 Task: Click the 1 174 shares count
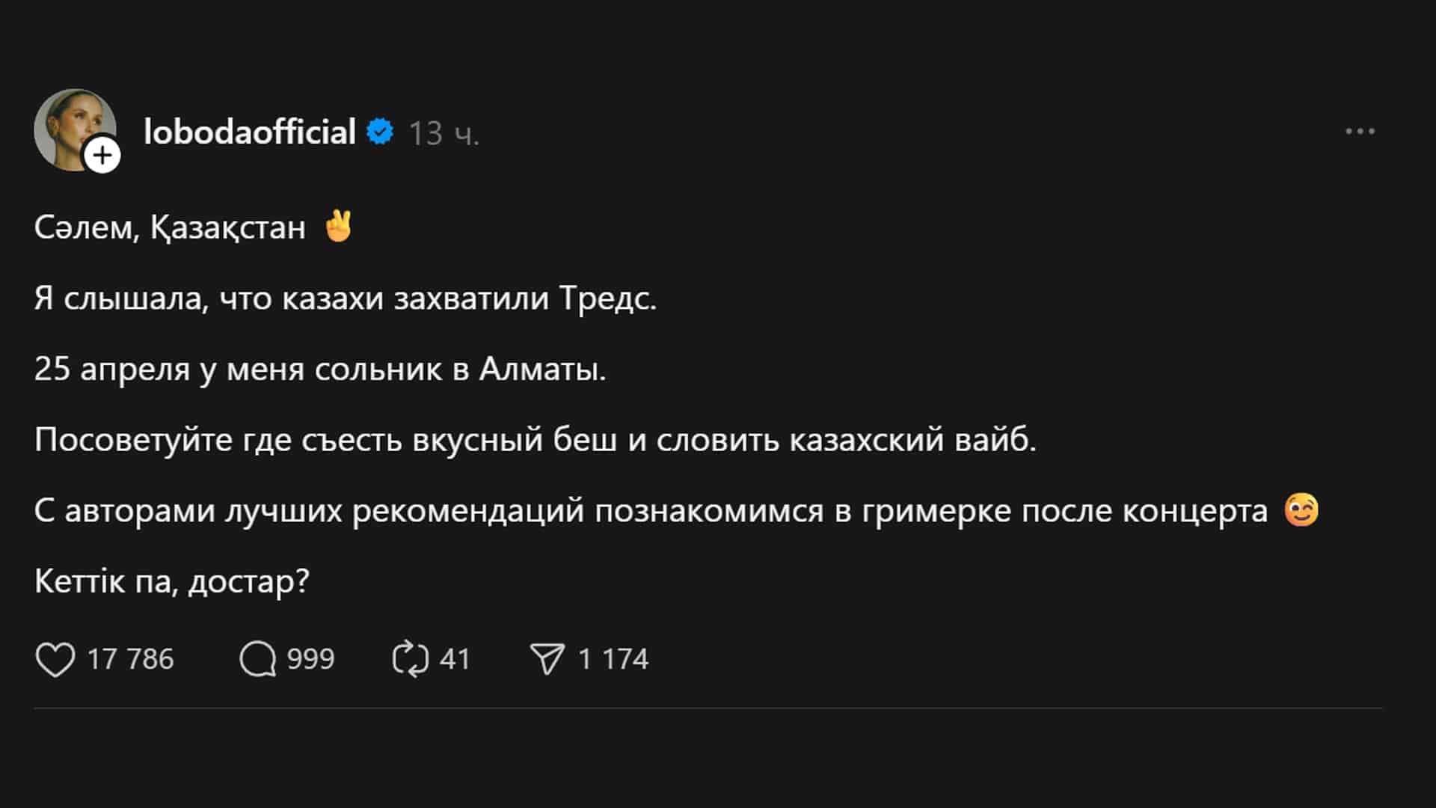(x=613, y=659)
